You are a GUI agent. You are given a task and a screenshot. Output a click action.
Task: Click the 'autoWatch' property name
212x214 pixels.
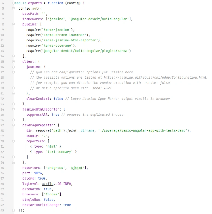(x=31, y=189)
